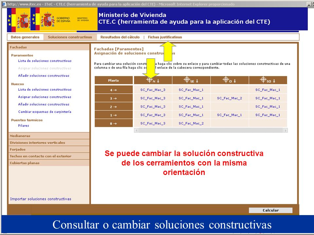Open Cambiar esquemas de carpintería link
314x235 pixels.
(45, 112)
